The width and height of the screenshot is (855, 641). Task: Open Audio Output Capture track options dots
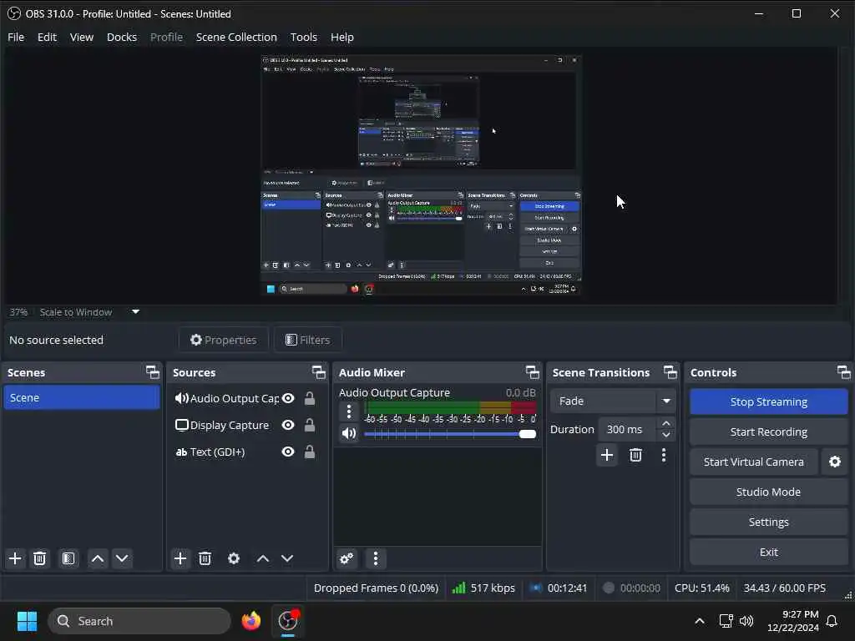(x=349, y=411)
